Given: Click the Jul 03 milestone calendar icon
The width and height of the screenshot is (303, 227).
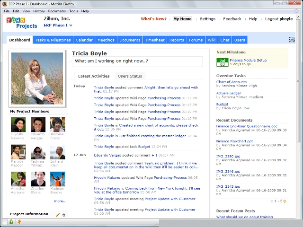Looking at the screenshot, I should click(x=222, y=62).
